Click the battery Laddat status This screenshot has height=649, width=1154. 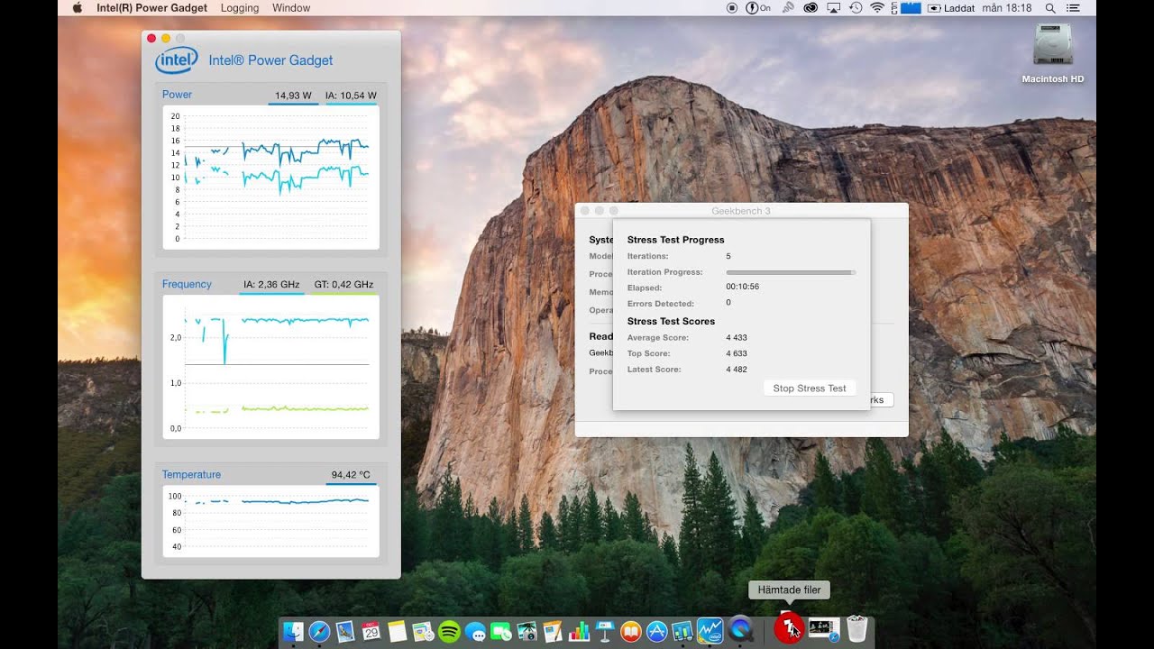tap(951, 8)
